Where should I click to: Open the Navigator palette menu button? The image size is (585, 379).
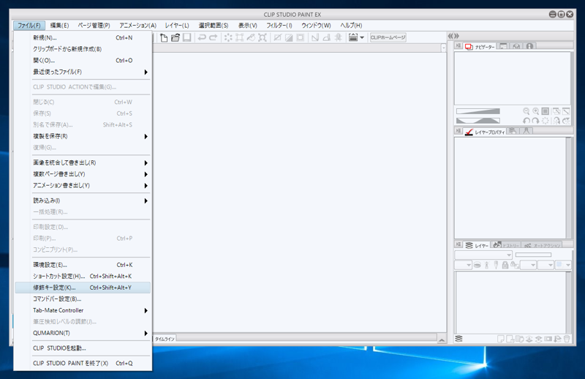(458, 45)
